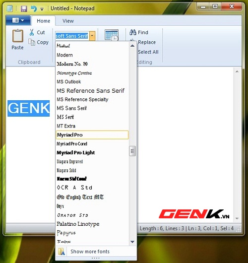Click the Notepad app icon in title bar
The height and width of the screenshot is (263, 248).
tap(9, 8)
